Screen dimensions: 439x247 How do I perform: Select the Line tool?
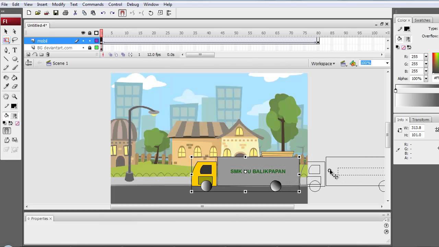click(6, 59)
